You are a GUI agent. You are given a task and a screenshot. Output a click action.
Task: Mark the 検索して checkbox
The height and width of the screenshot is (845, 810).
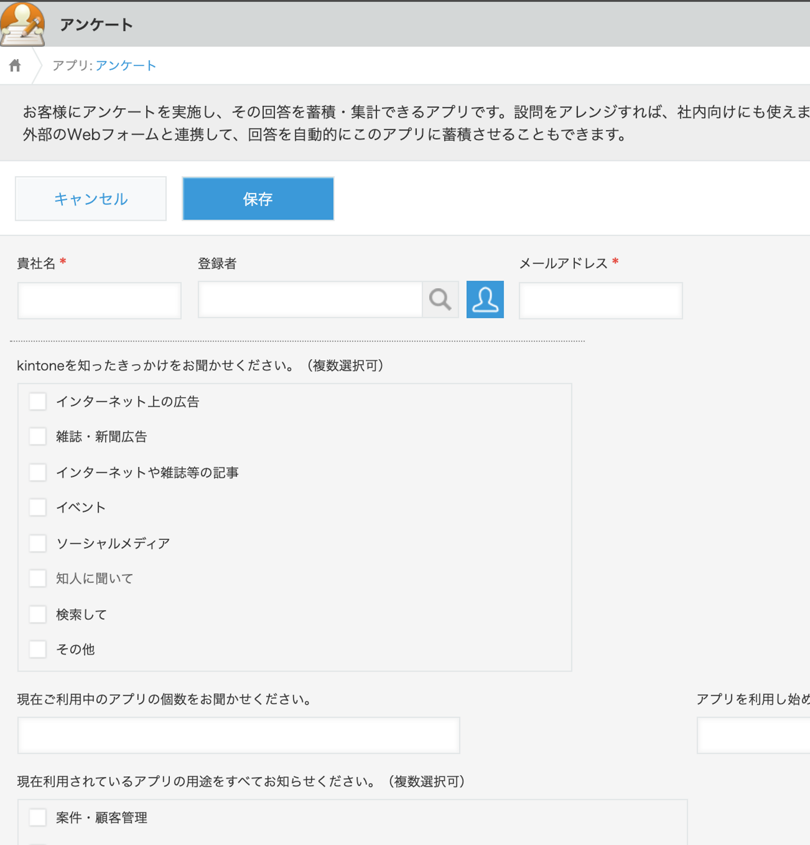(38, 614)
